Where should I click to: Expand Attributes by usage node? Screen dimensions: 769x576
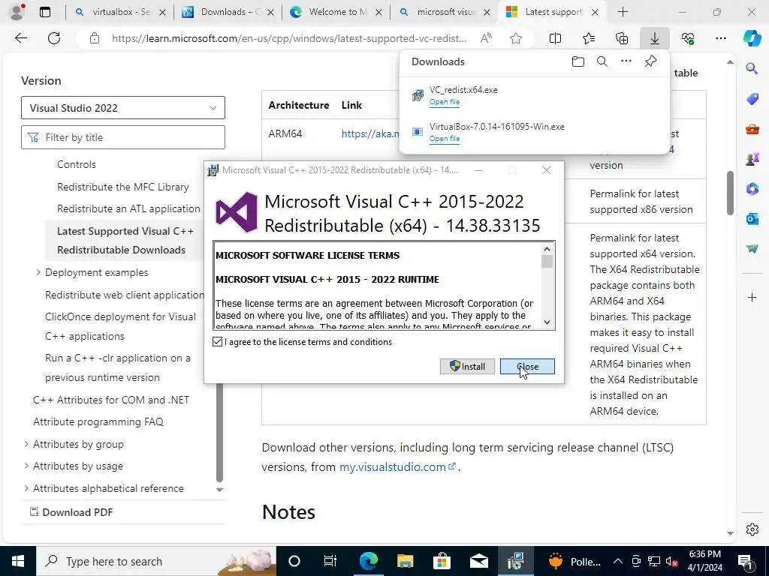coord(26,466)
